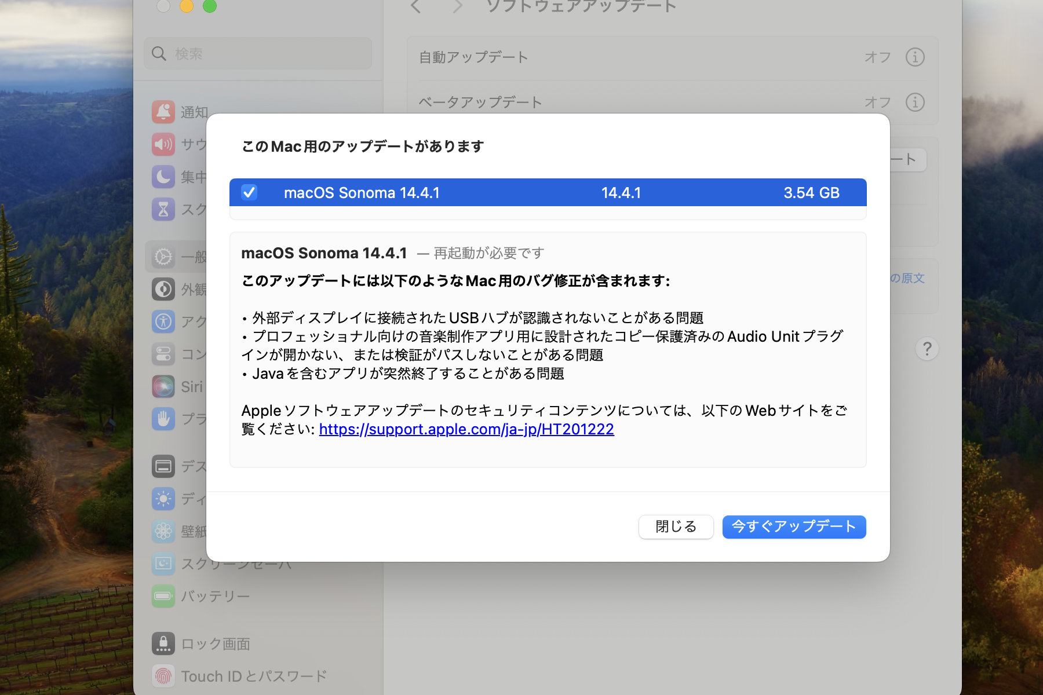This screenshot has width=1043, height=695.
Task: Open Accessibility settings
Action: pos(164,321)
